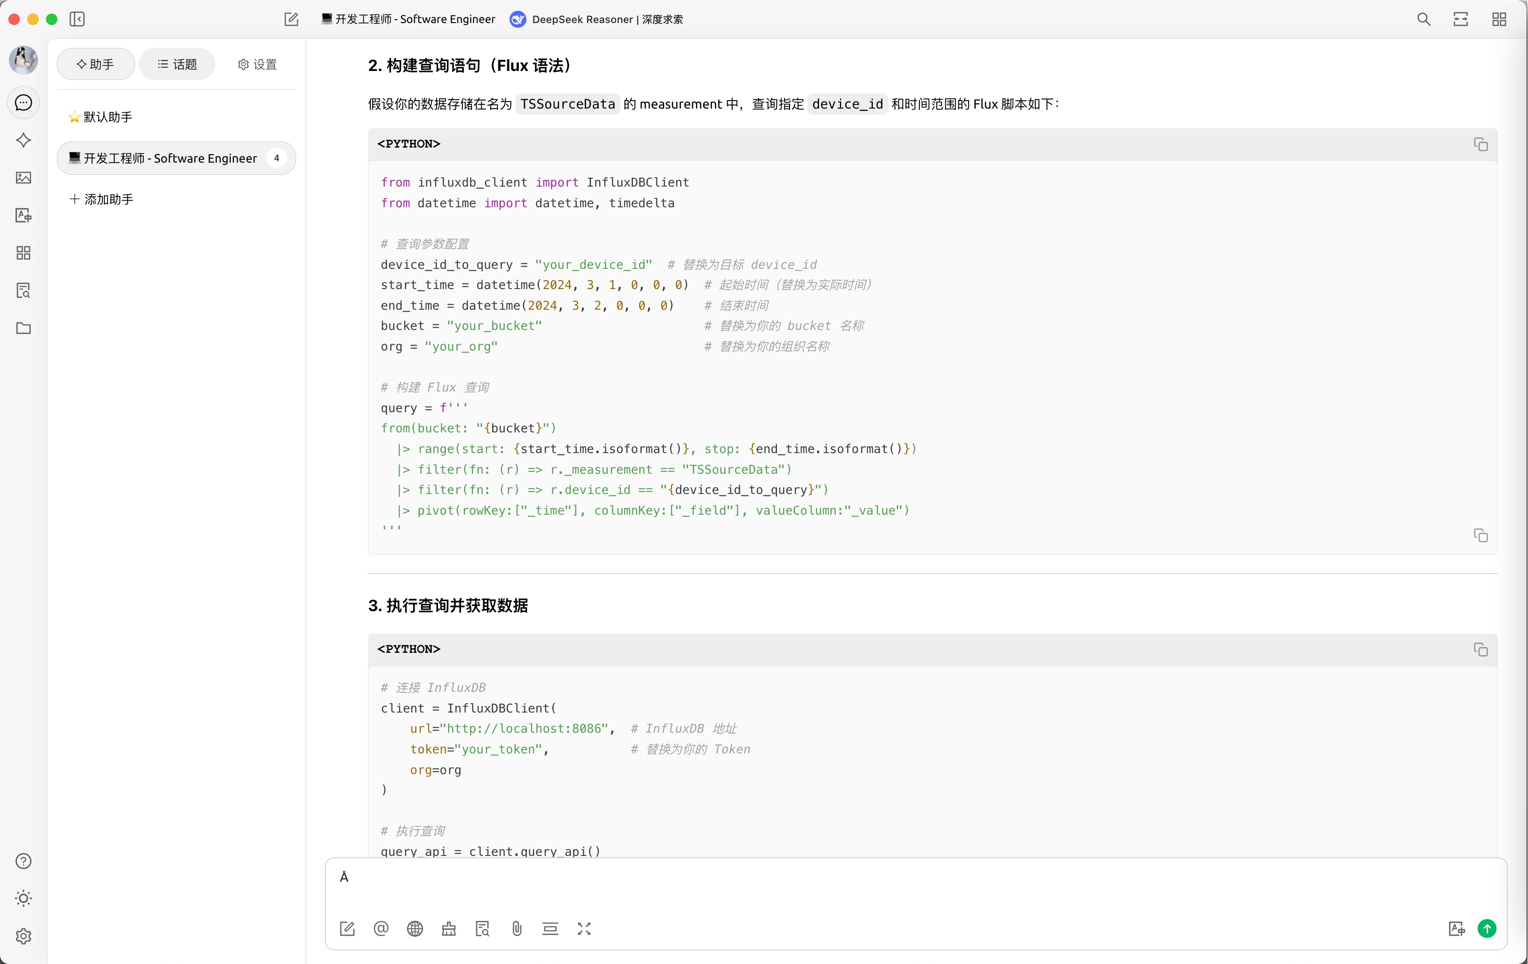Copy the second Python code block
The image size is (1528, 964).
[x=1481, y=650]
